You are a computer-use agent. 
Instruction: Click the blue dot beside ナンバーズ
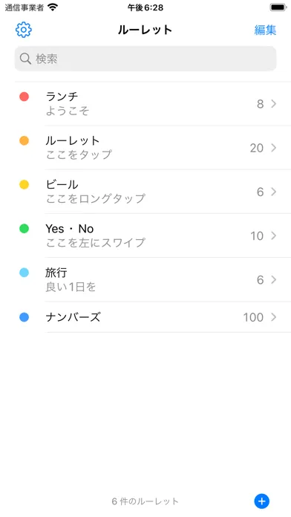click(24, 317)
